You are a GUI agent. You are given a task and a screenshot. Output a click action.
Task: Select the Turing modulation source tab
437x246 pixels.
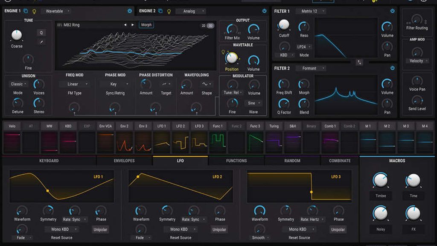pos(274,126)
